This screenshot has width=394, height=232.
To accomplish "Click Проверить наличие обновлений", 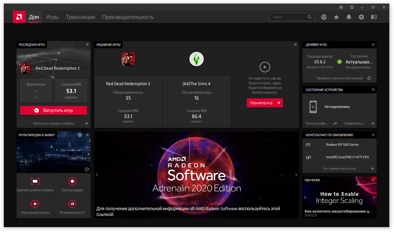I will point(339,78).
